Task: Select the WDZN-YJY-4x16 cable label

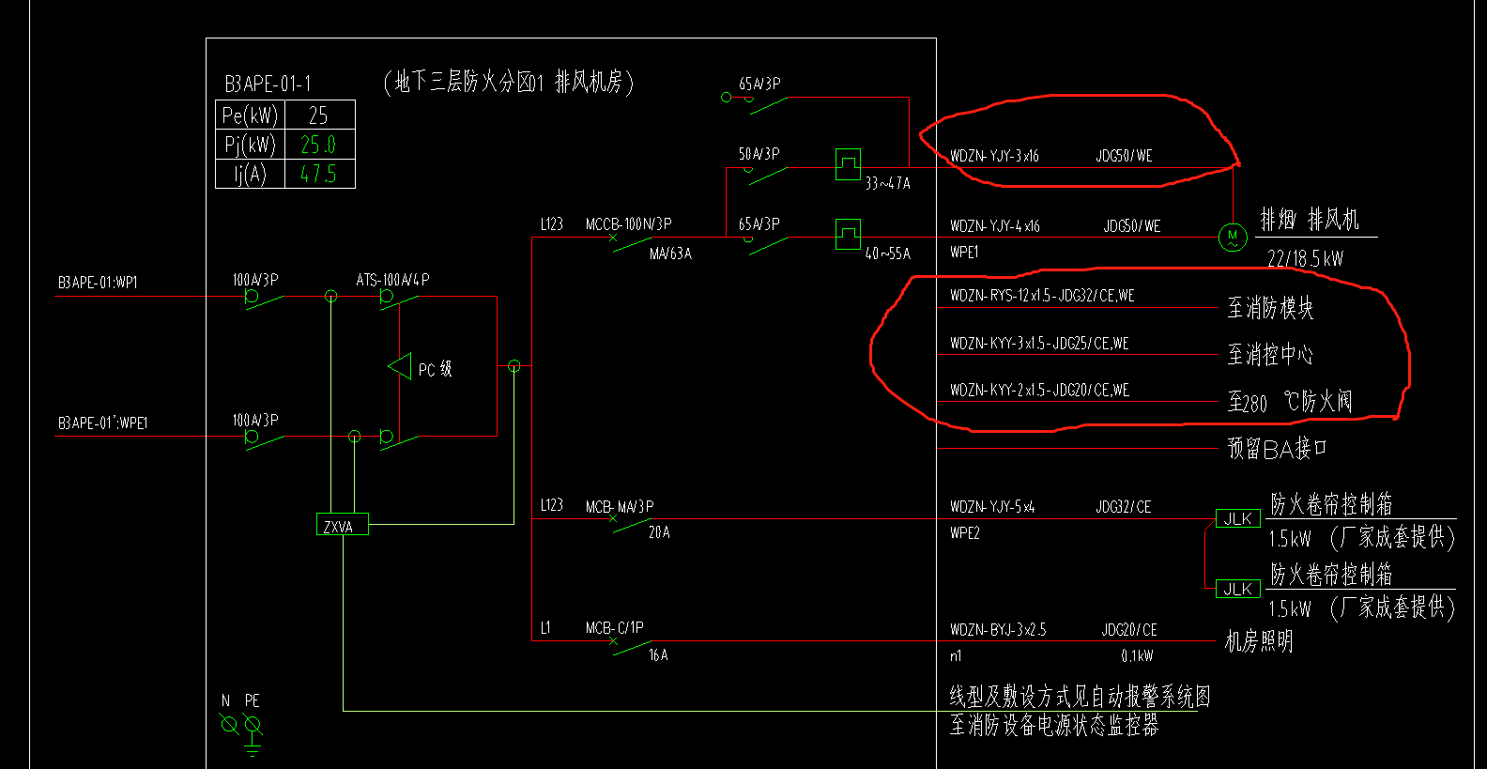Action: coord(995,226)
